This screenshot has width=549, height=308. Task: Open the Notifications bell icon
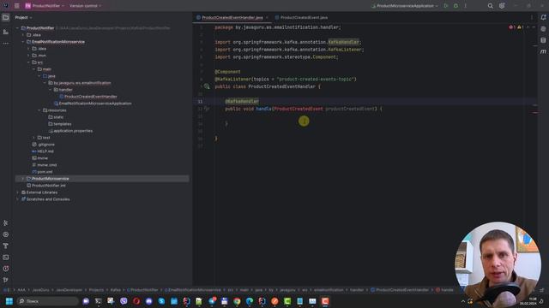pyautogui.click(x=543, y=17)
